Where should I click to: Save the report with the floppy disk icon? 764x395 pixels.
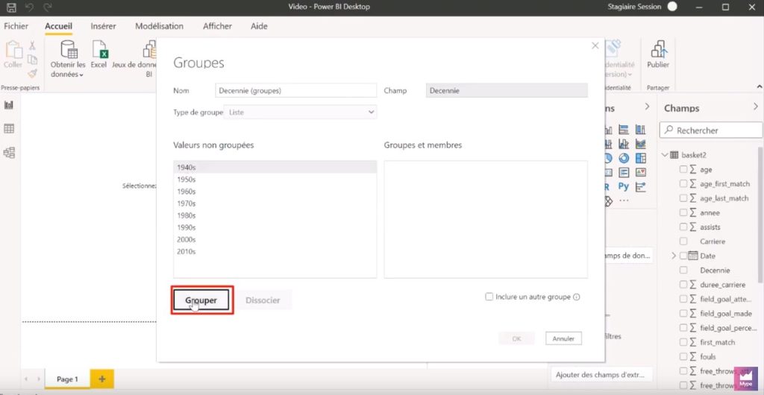tap(11, 7)
